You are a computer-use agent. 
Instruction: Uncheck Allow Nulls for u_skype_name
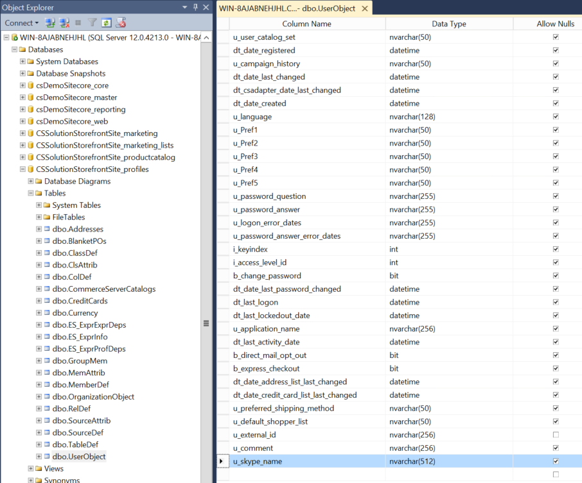tap(556, 461)
